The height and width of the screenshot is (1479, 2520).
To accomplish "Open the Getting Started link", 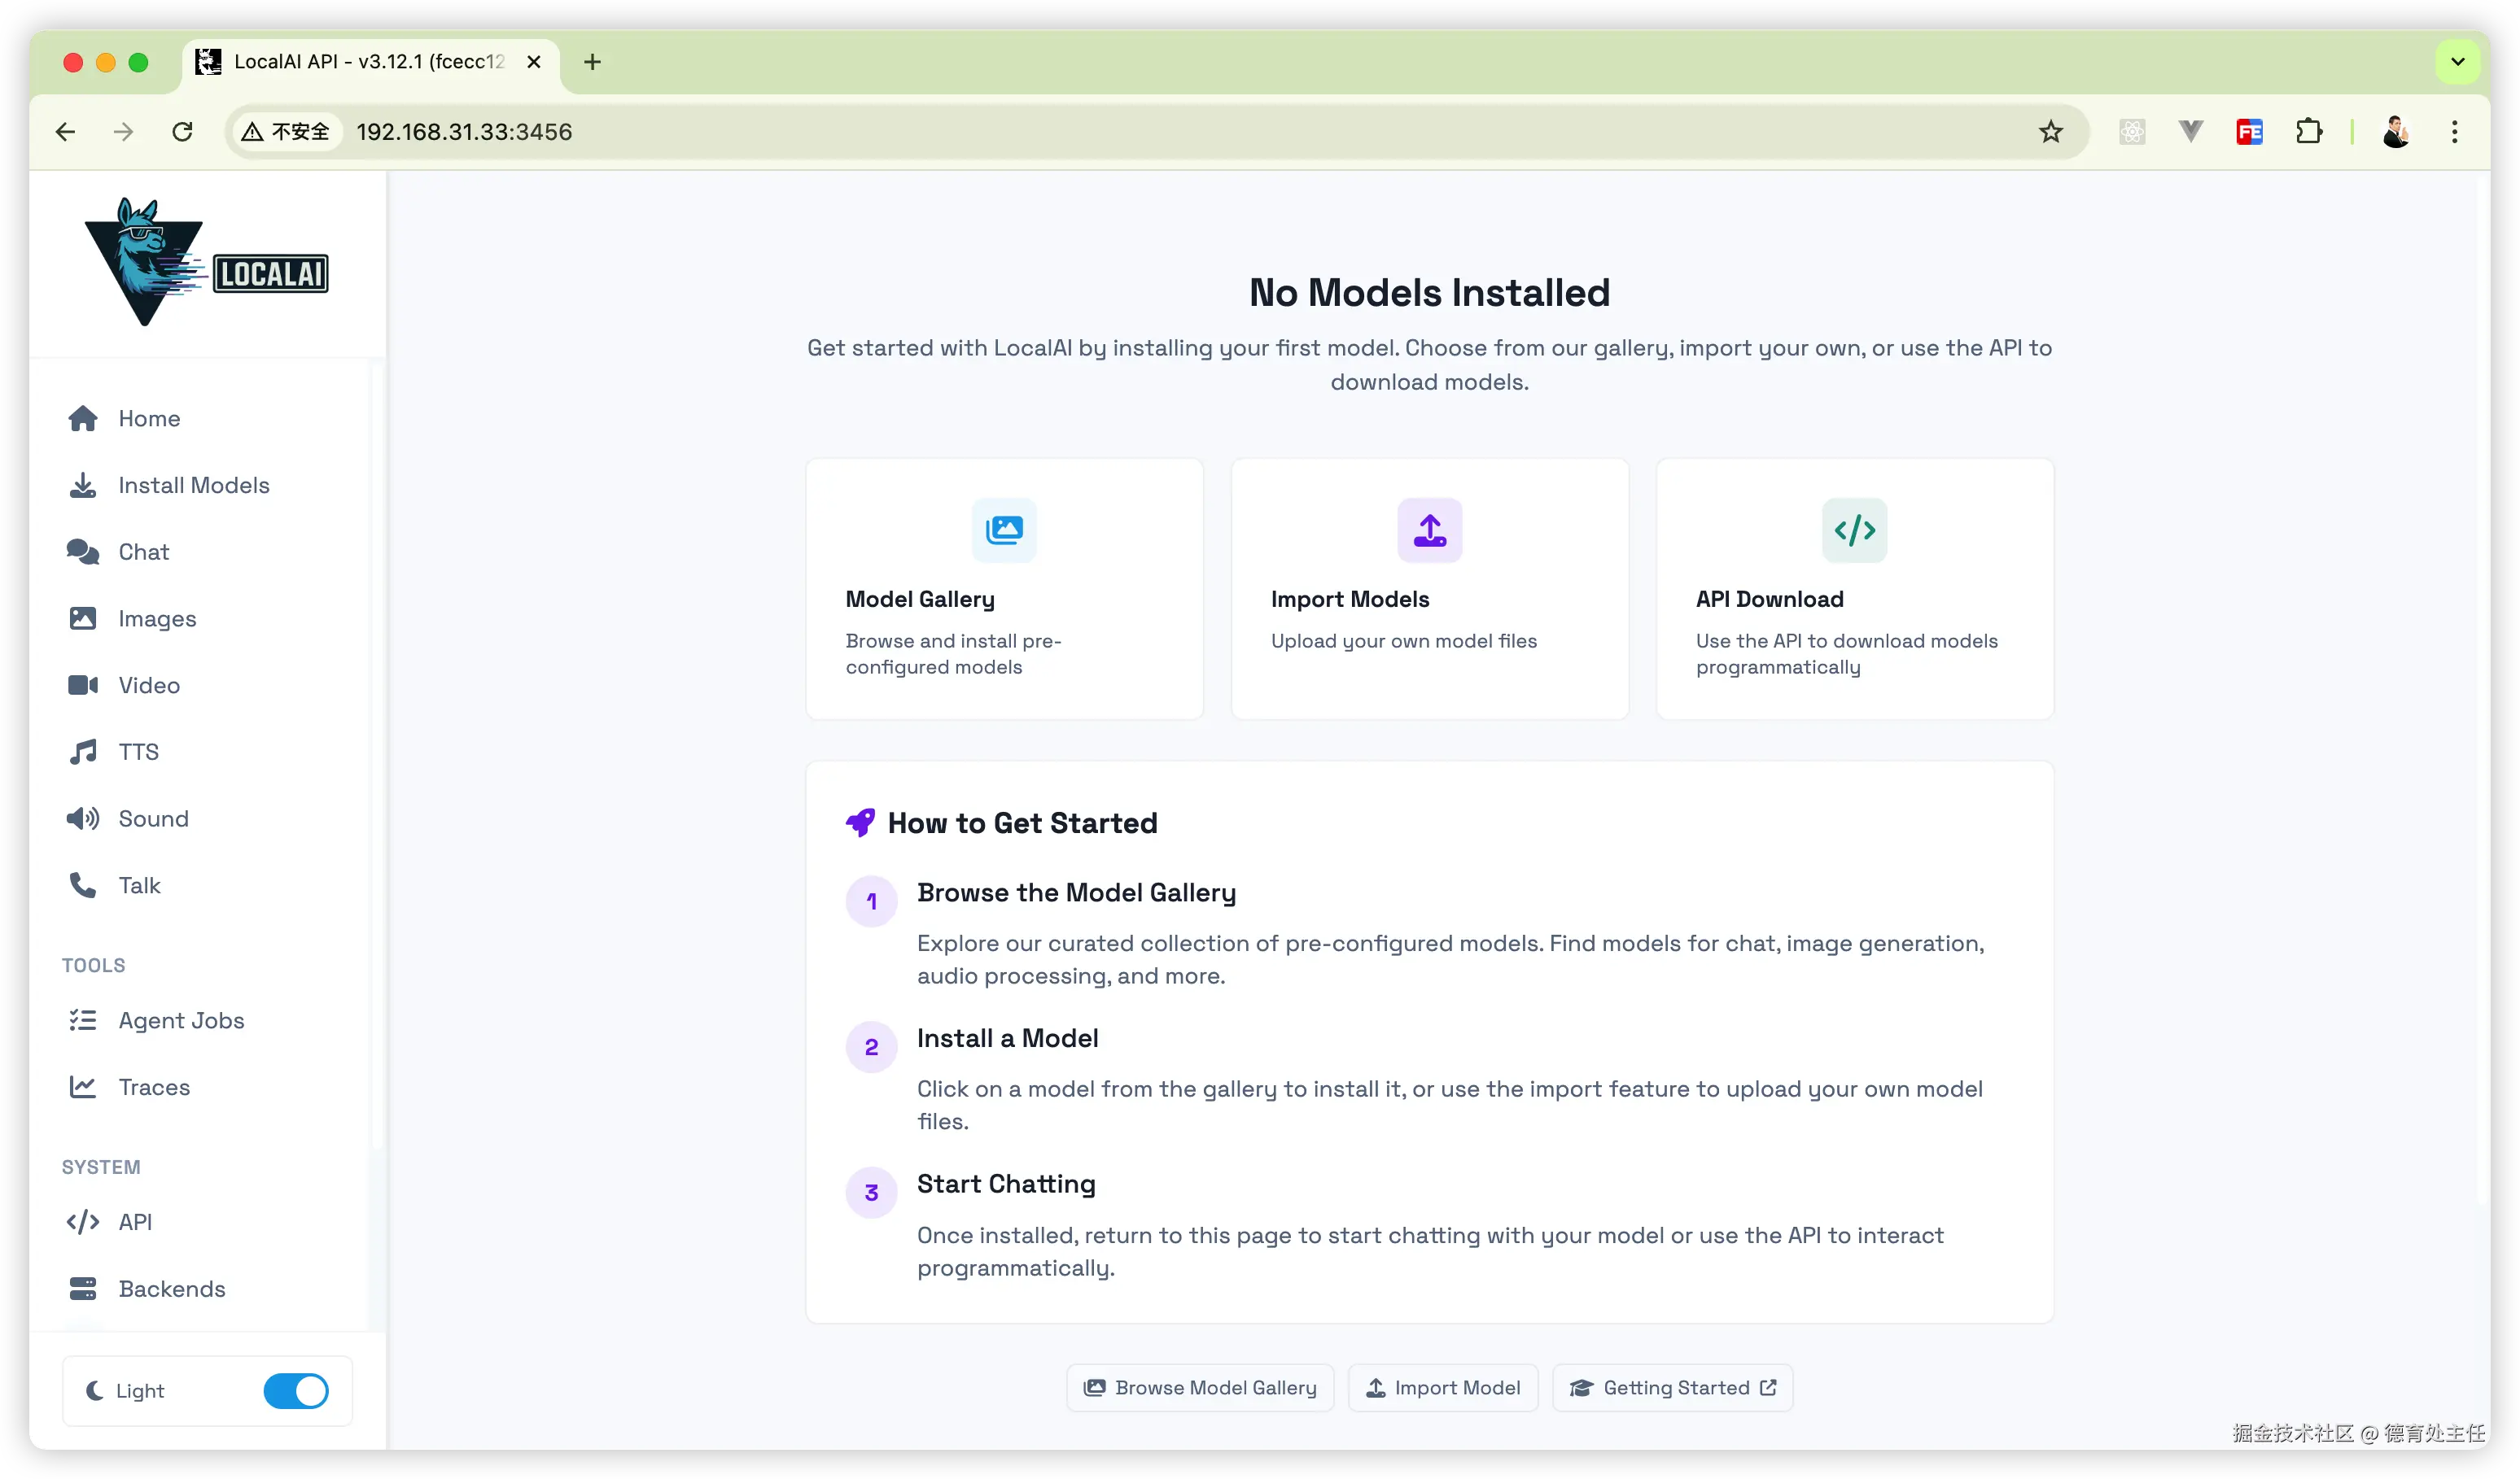I will (x=1672, y=1387).
